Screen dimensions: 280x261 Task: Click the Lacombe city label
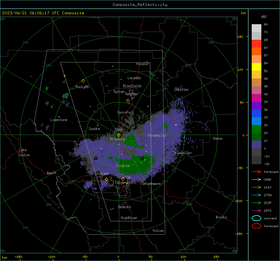[x=134, y=78]
